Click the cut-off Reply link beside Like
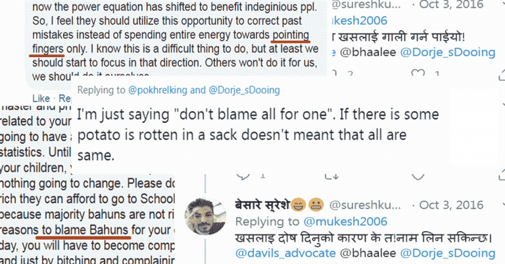The width and height of the screenshot is (505, 264). pyautogui.click(x=63, y=99)
